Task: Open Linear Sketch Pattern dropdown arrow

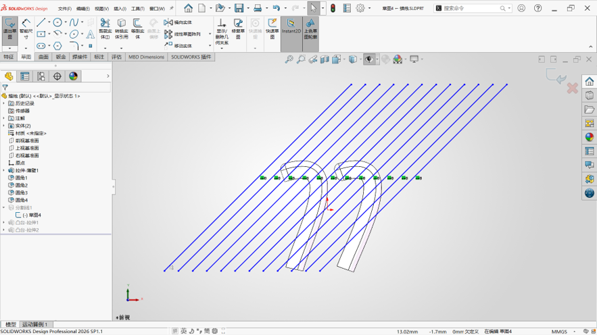Action: coord(210,34)
